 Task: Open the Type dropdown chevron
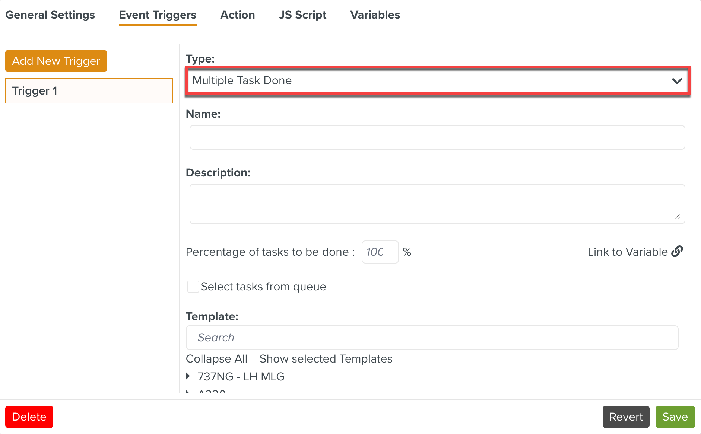pyautogui.click(x=677, y=81)
